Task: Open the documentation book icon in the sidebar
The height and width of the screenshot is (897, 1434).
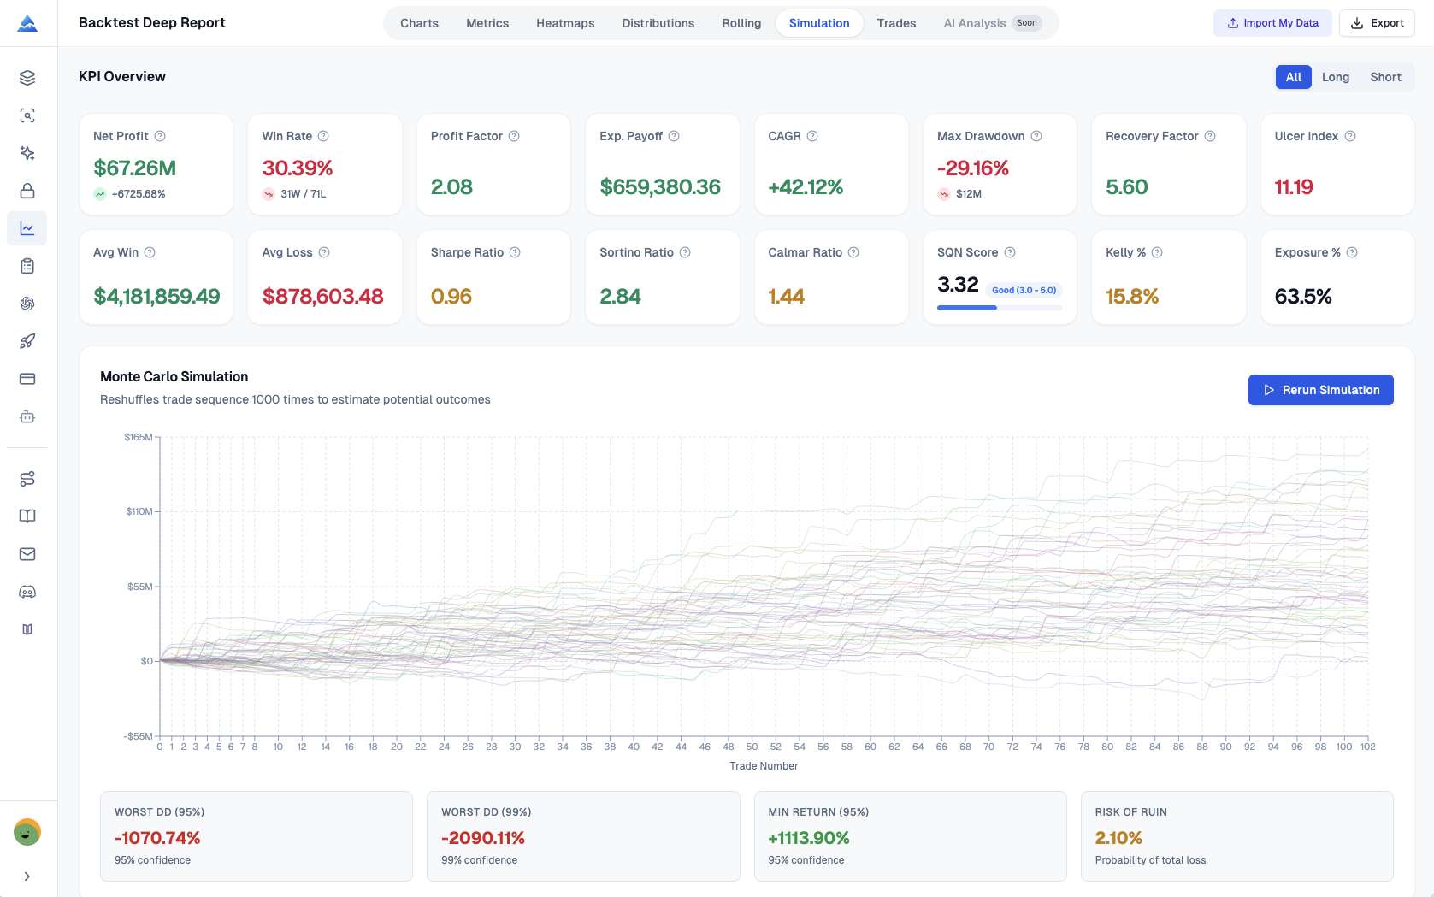Action: click(x=27, y=516)
